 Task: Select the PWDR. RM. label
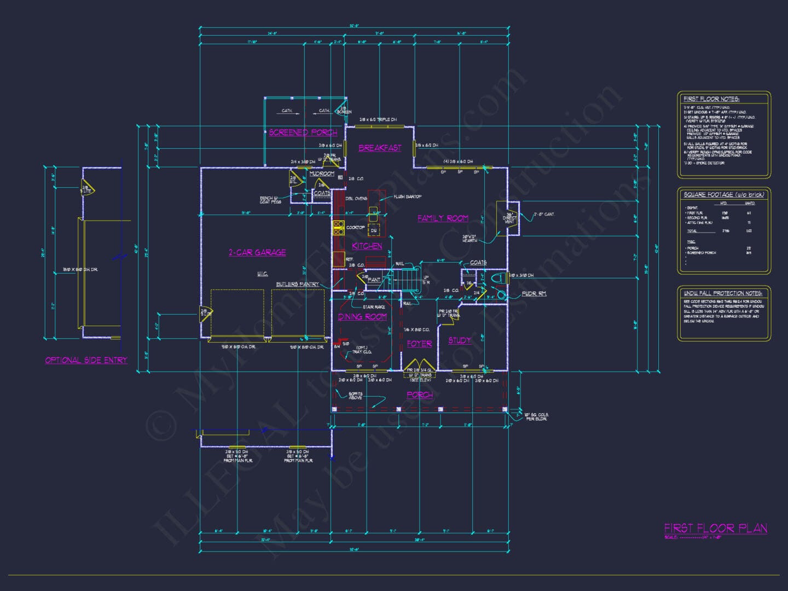click(534, 294)
